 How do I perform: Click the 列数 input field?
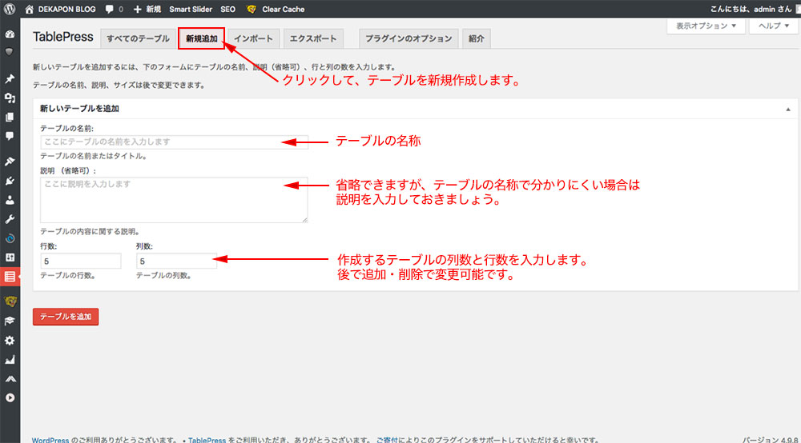(x=176, y=261)
